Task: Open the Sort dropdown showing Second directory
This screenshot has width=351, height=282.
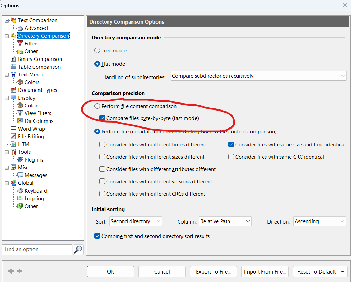Action: coord(135,221)
